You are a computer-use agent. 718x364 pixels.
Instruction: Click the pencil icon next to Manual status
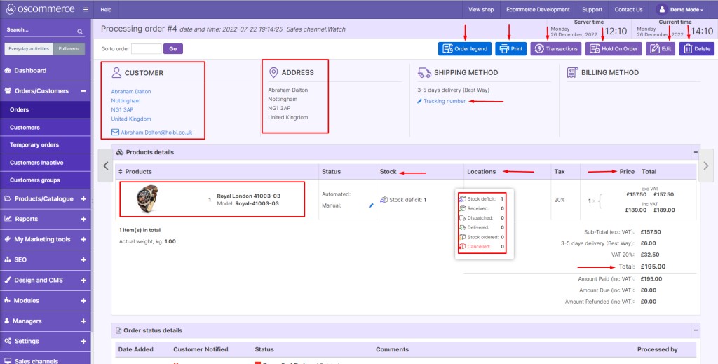372,205
